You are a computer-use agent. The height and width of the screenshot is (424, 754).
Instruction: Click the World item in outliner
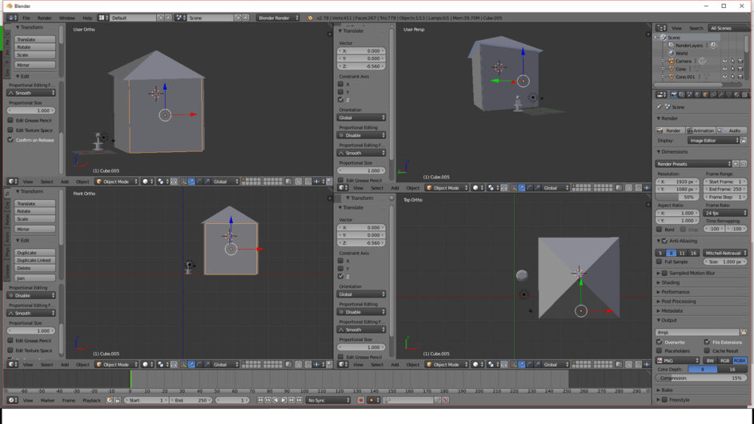(681, 54)
